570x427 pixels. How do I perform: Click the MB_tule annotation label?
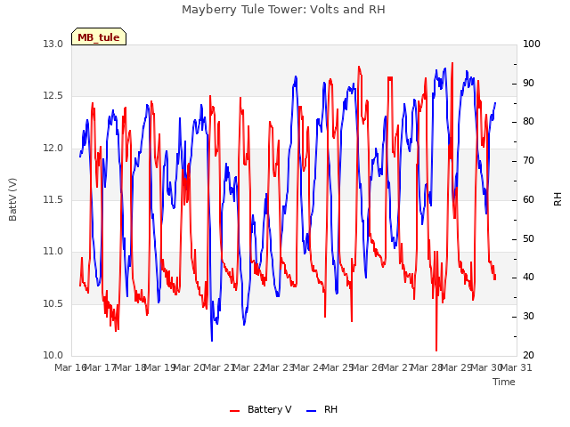coord(99,36)
